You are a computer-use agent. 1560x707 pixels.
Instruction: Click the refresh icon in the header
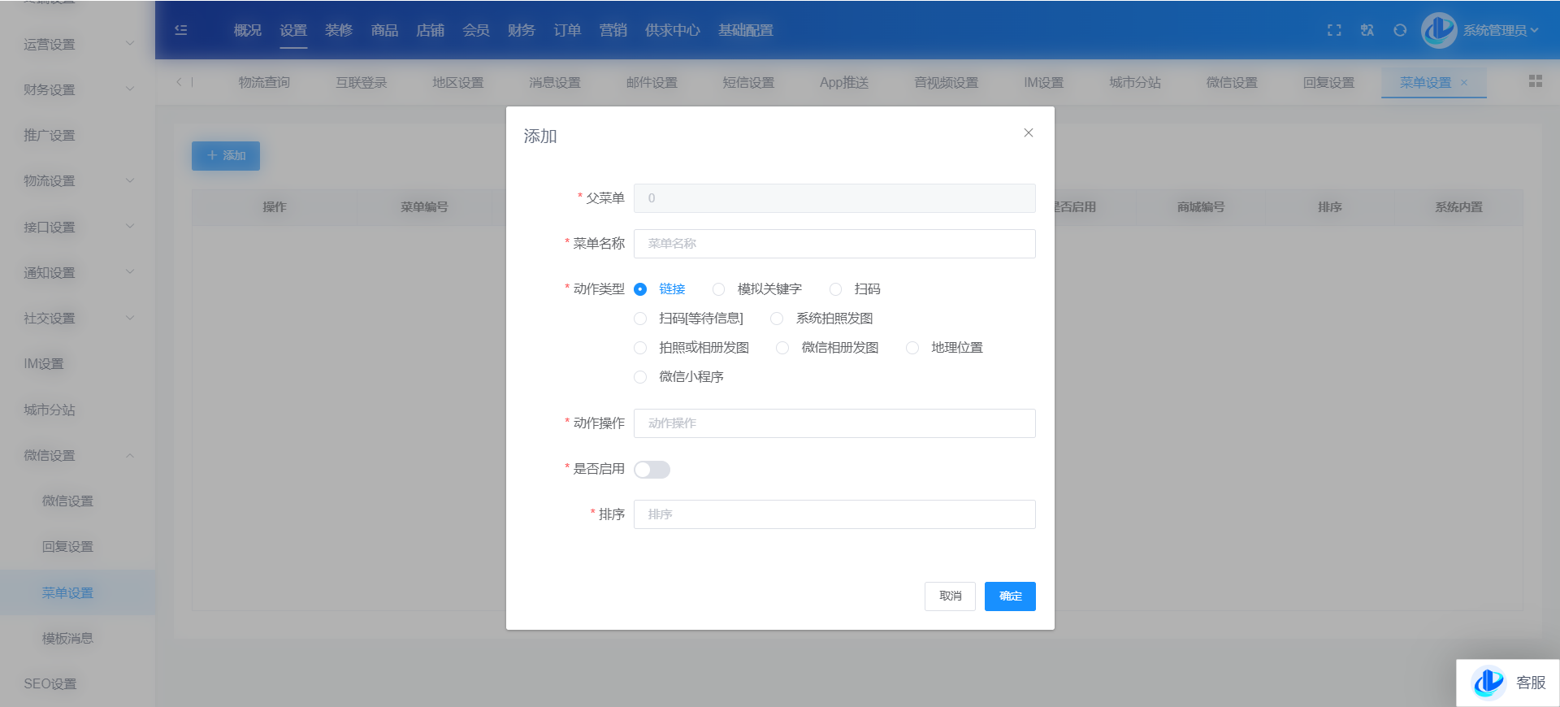tap(1400, 30)
